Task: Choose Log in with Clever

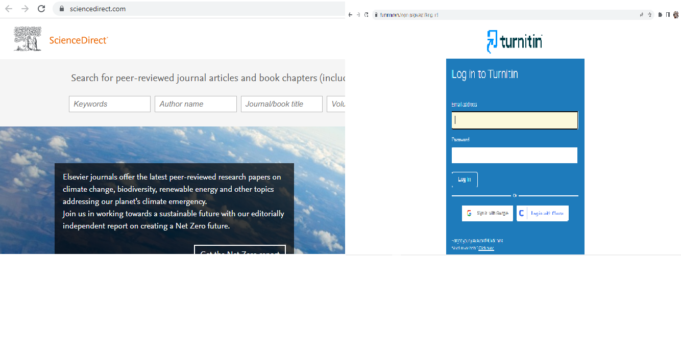Action: pos(543,213)
